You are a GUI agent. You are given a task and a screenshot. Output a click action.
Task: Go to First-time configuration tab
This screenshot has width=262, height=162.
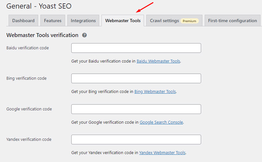tap(232, 20)
